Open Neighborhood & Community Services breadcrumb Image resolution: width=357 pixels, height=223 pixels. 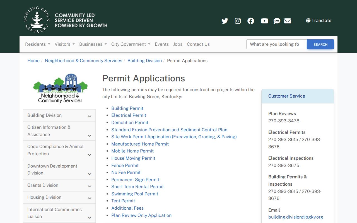click(x=83, y=60)
